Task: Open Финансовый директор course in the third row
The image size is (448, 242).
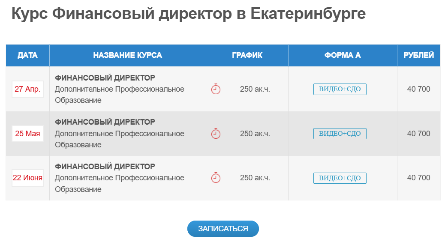Action: coord(105,166)
